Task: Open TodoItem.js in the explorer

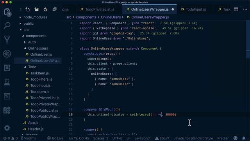Action: tap(40, 92)
